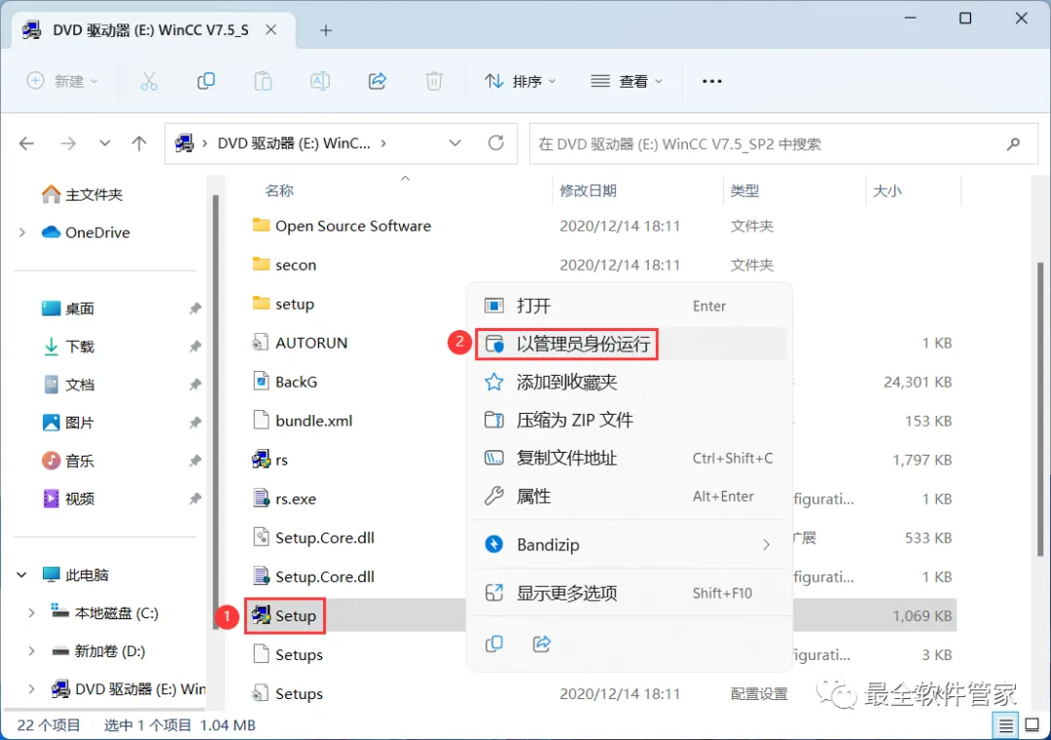This screenshot has width=1051, height=740.
Task: Click the search magnifier icon
Action: tap(1013, 143)
